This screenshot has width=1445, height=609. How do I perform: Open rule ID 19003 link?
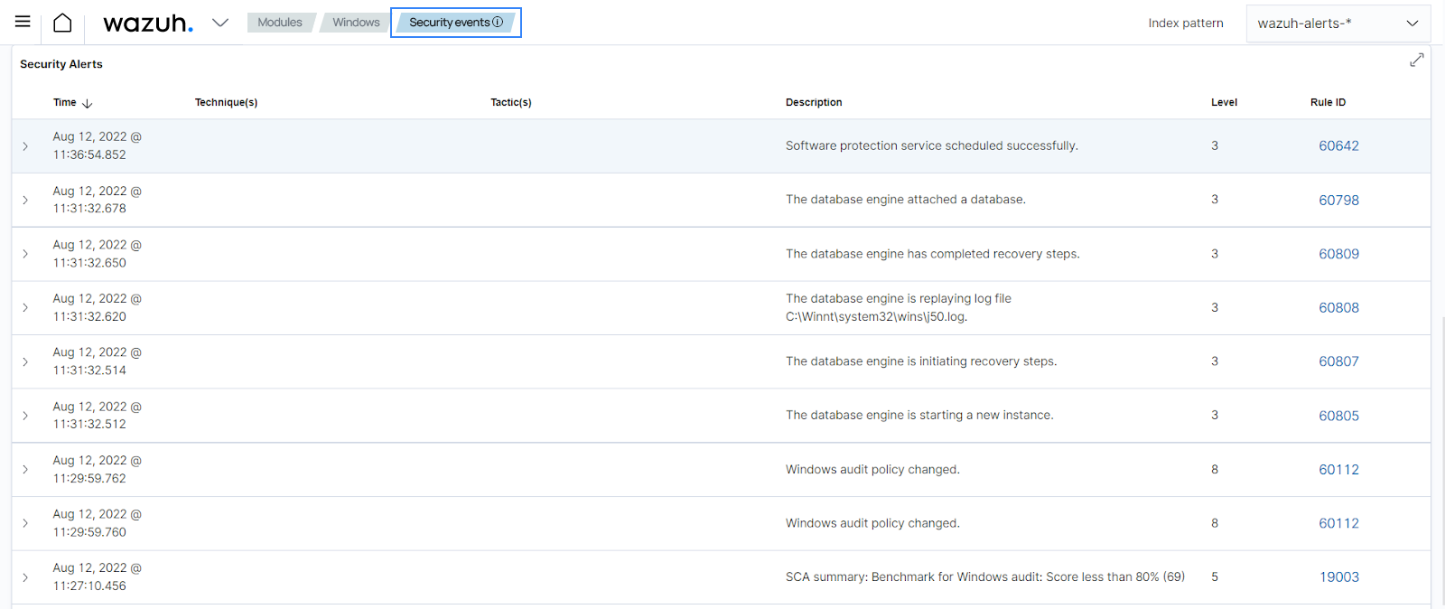1338,576
